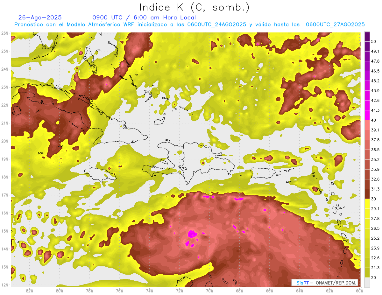This screenshot has width=382, height=295.
Task: Click the "47.8" color scale value
Action: (x=375, y=61)
